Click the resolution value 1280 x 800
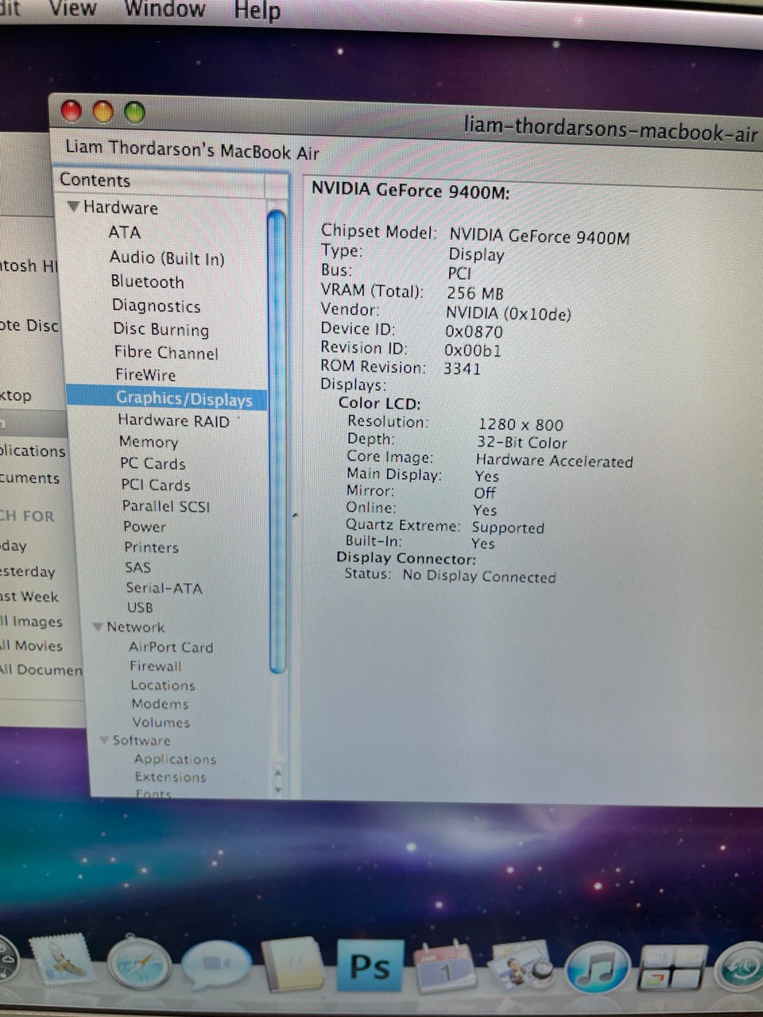This screenshot has width=763, height=1017. pyautogui.click(x=521, y=424)
